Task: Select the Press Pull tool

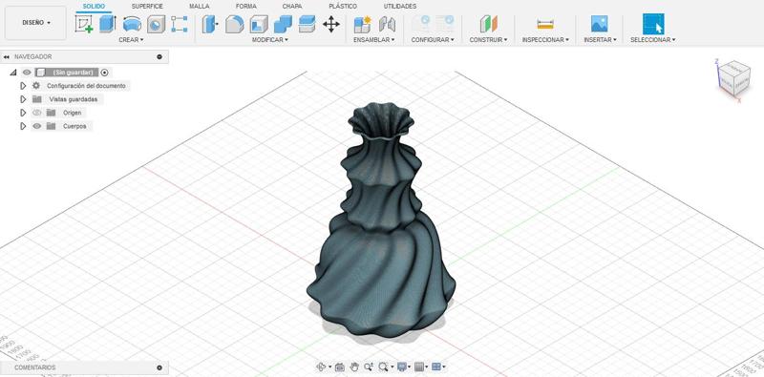Action: click(x=210, y=24)
